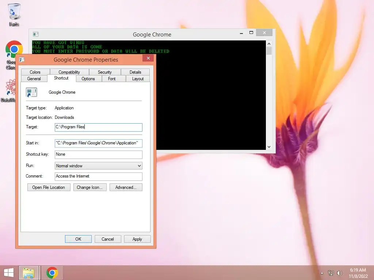Minimize the Google Chrome console window

pos(241,33)
